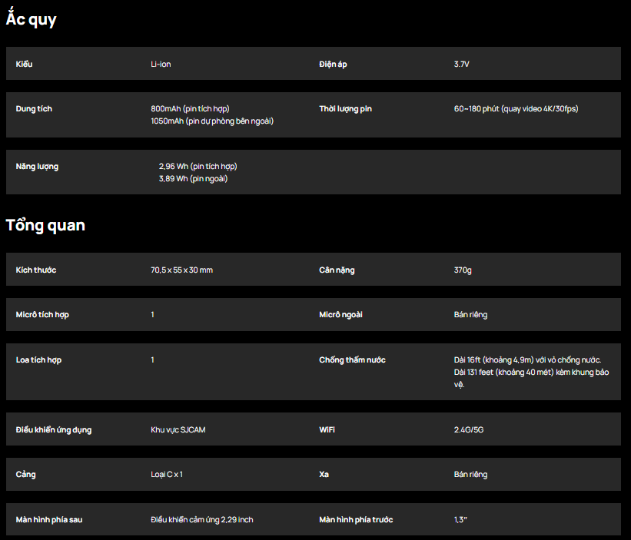Select the "Khu vực SJCAM" app control value

(x=178, y=429)
